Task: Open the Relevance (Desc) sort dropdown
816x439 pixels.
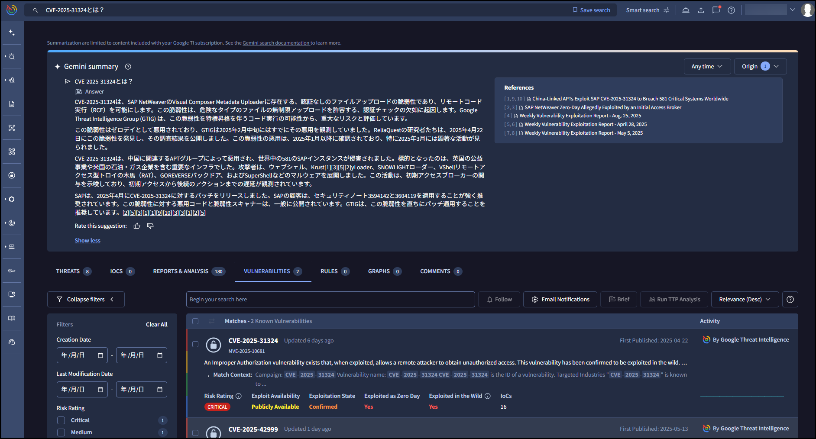Action: tap(745, 300)
